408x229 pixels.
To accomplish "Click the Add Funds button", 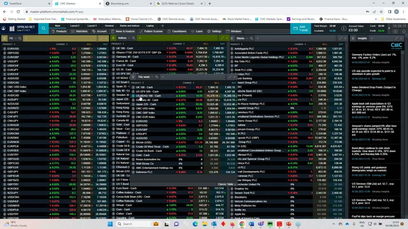I will point(301,29).
